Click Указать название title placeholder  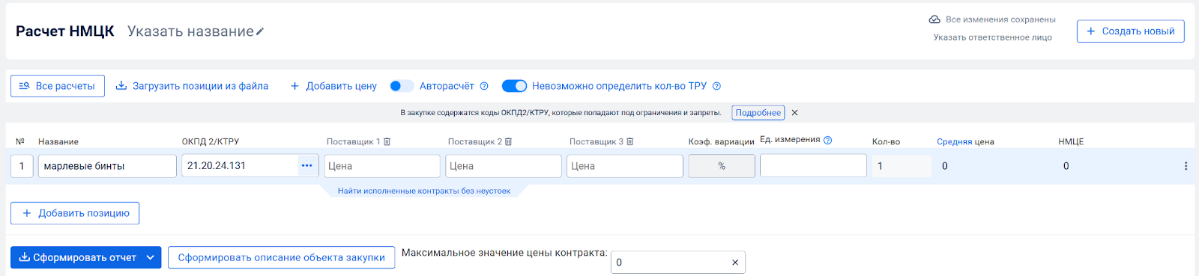190,31
